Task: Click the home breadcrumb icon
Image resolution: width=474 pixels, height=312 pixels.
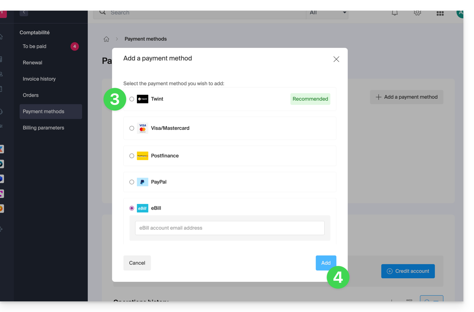Action: (x=106, y=39)
